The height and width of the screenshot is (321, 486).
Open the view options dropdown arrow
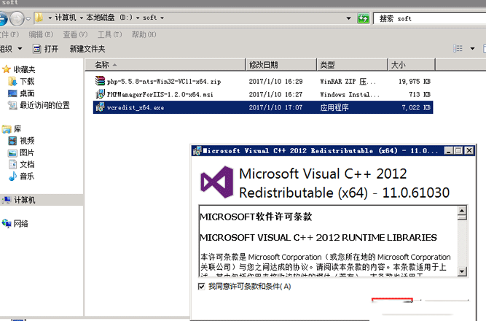tap(472, 48)
